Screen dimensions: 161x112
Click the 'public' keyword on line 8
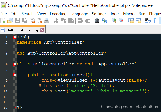[36, 75]
